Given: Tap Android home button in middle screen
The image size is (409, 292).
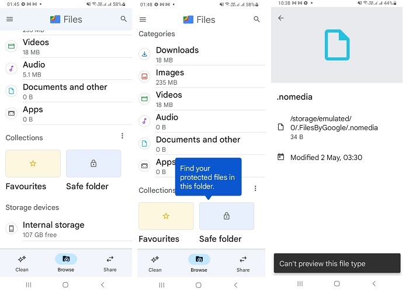Looking at the screenshot, I should pyautogui.click(x=199, y=285).
